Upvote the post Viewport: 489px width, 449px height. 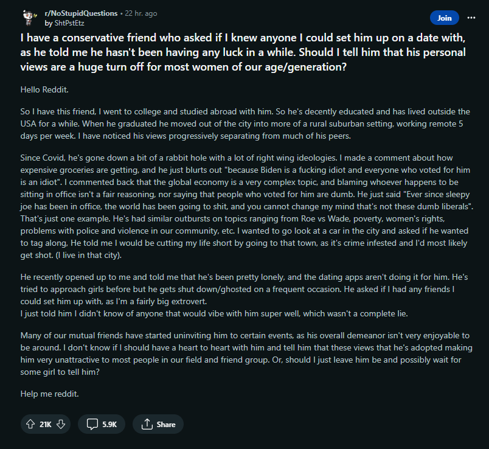pos(30,424)
